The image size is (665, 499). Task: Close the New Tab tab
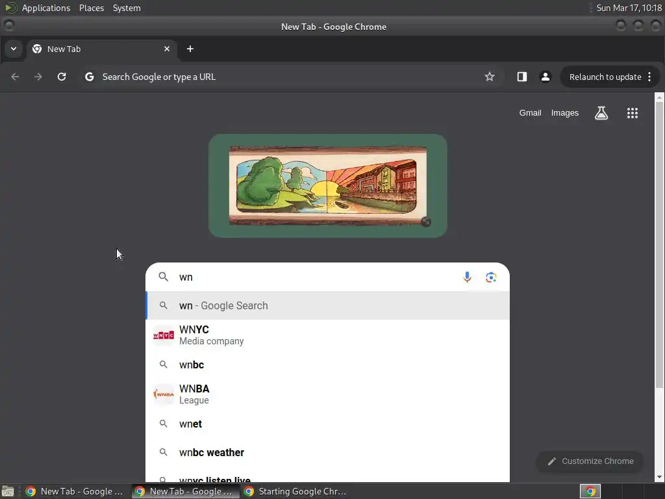(167, 49)
